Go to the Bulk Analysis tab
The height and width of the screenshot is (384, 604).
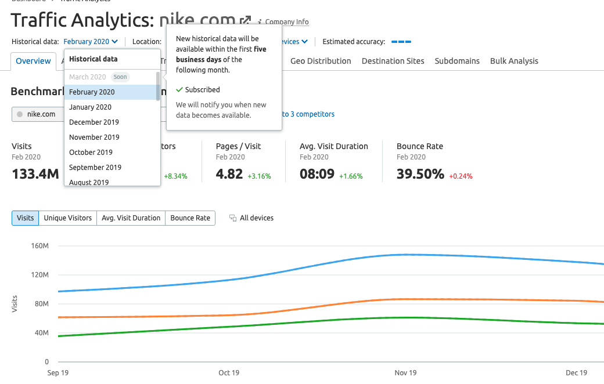[514, 61]
